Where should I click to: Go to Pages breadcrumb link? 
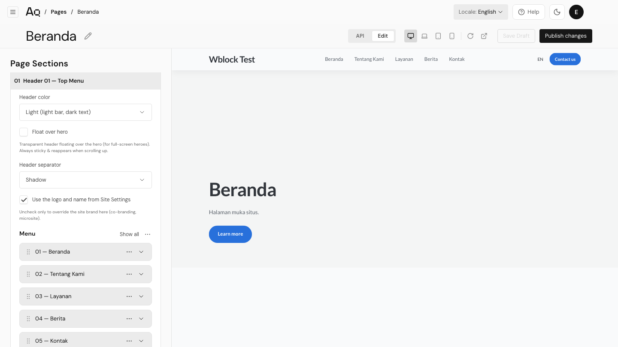point(58,12)
